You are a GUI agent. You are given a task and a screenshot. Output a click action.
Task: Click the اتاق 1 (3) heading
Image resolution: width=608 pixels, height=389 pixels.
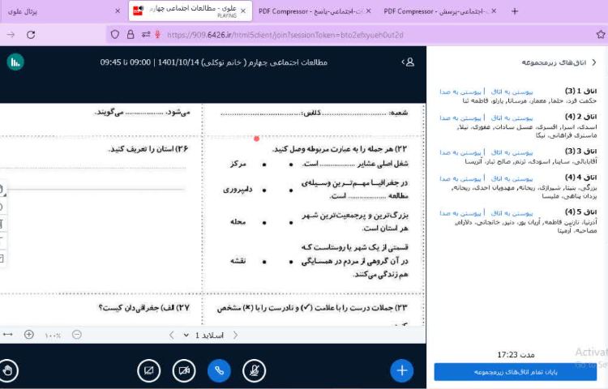pyautogui.click(x=580, y=91)
